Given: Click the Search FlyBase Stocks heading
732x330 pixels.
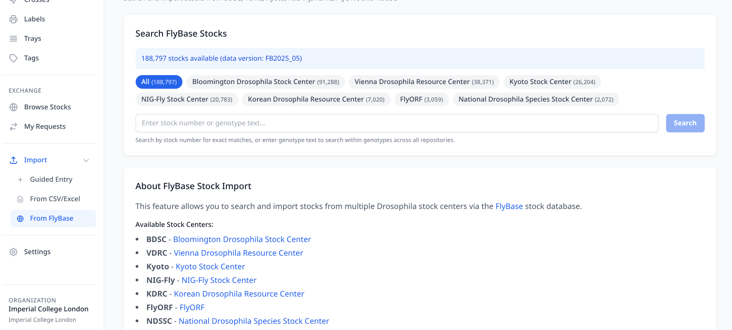Looking at the screenshot, I should pos(181,33).
